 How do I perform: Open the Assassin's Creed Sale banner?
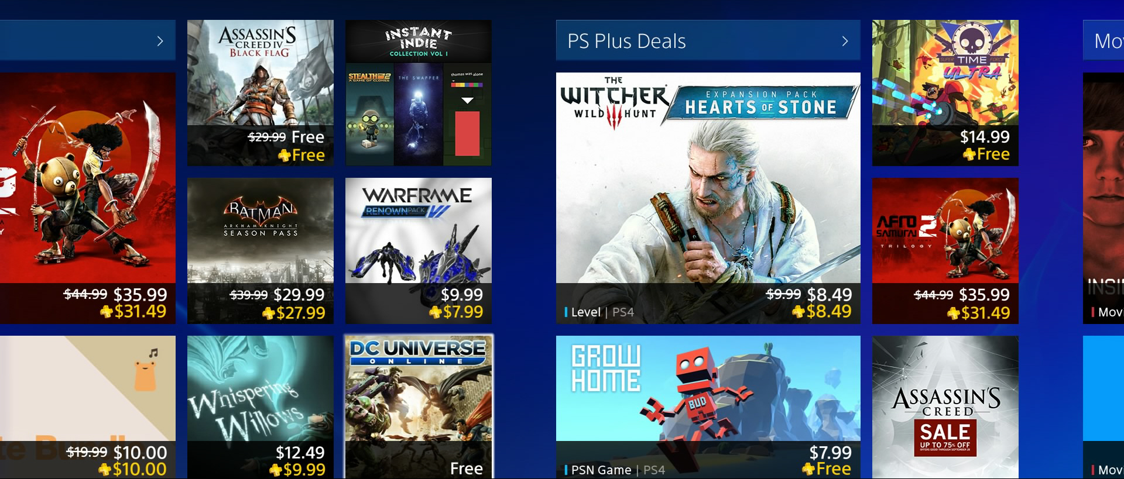[945, 407]
